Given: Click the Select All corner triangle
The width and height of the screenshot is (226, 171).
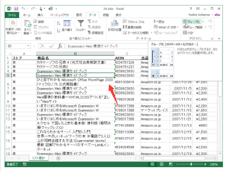Looking at the screenshot, I should 10,54.
